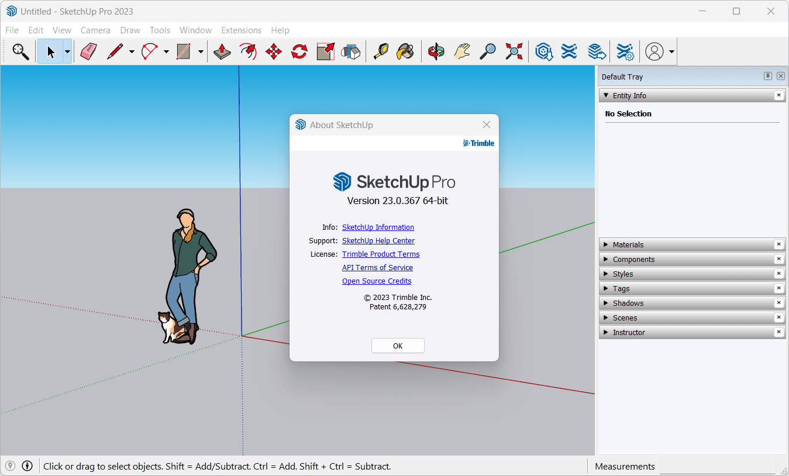Open the account icon dropdown arrow
The width and height of the screenshot is (789, 476).
click(671, 52)
